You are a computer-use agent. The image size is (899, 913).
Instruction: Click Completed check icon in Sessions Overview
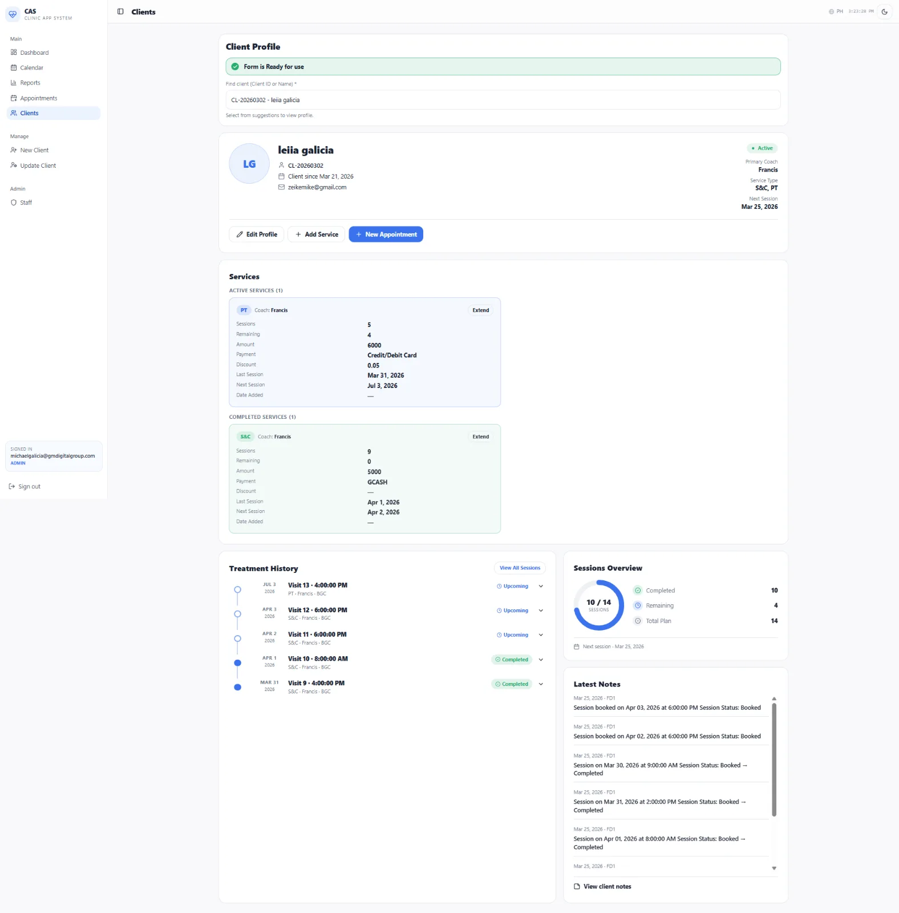[x=638, y=591]
